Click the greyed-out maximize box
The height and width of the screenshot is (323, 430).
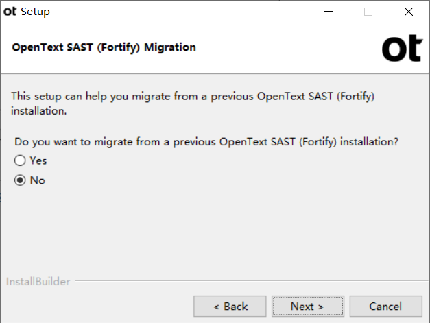[x=368, y=12]
